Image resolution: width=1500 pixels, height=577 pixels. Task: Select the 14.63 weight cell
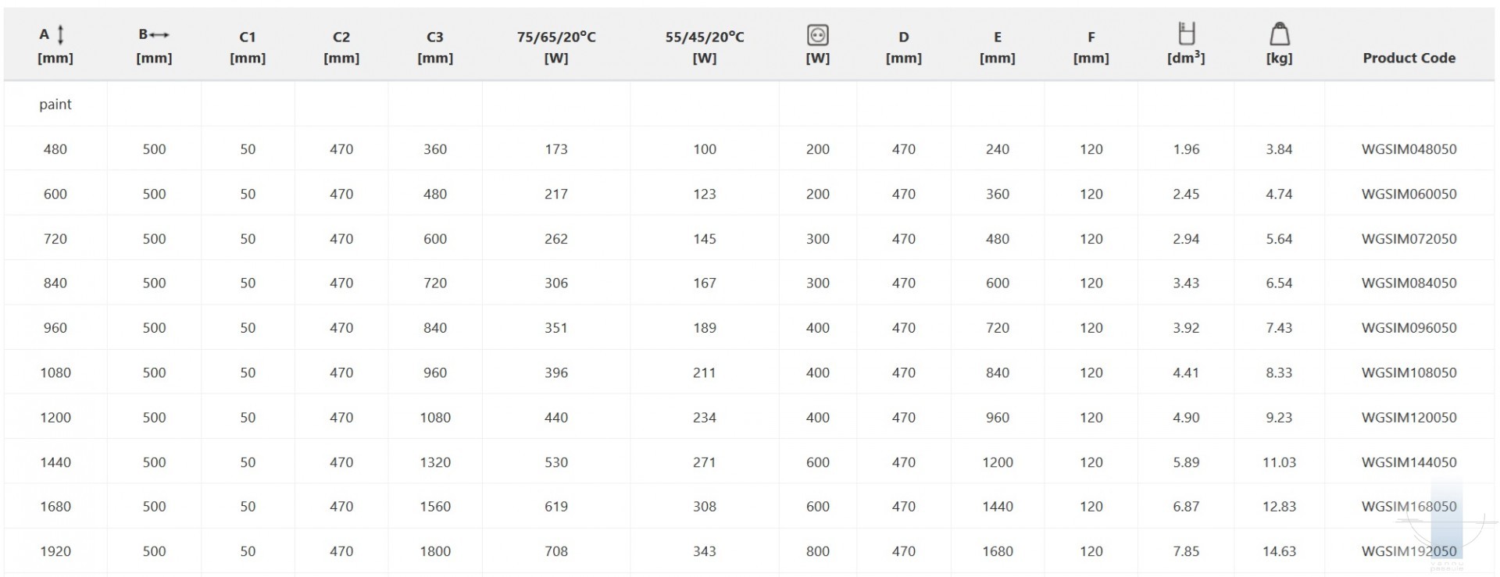click(x=1279, y=551)
